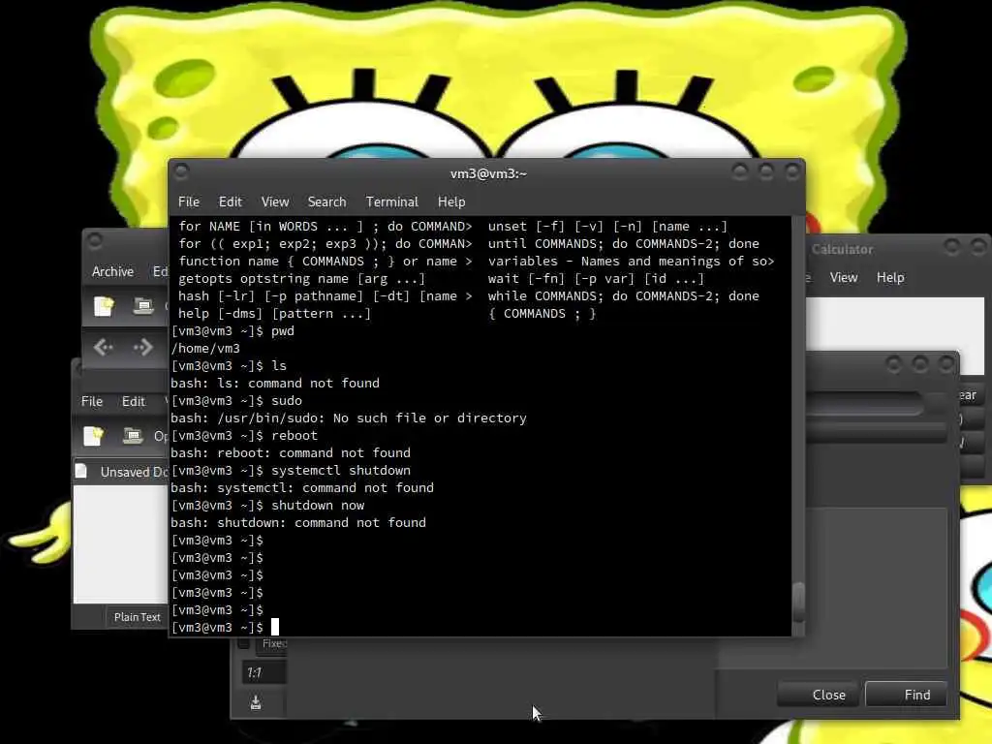Close the terminal window with its rightmost title button
Screen dimensions: 992x744
(x=792, y=171)
